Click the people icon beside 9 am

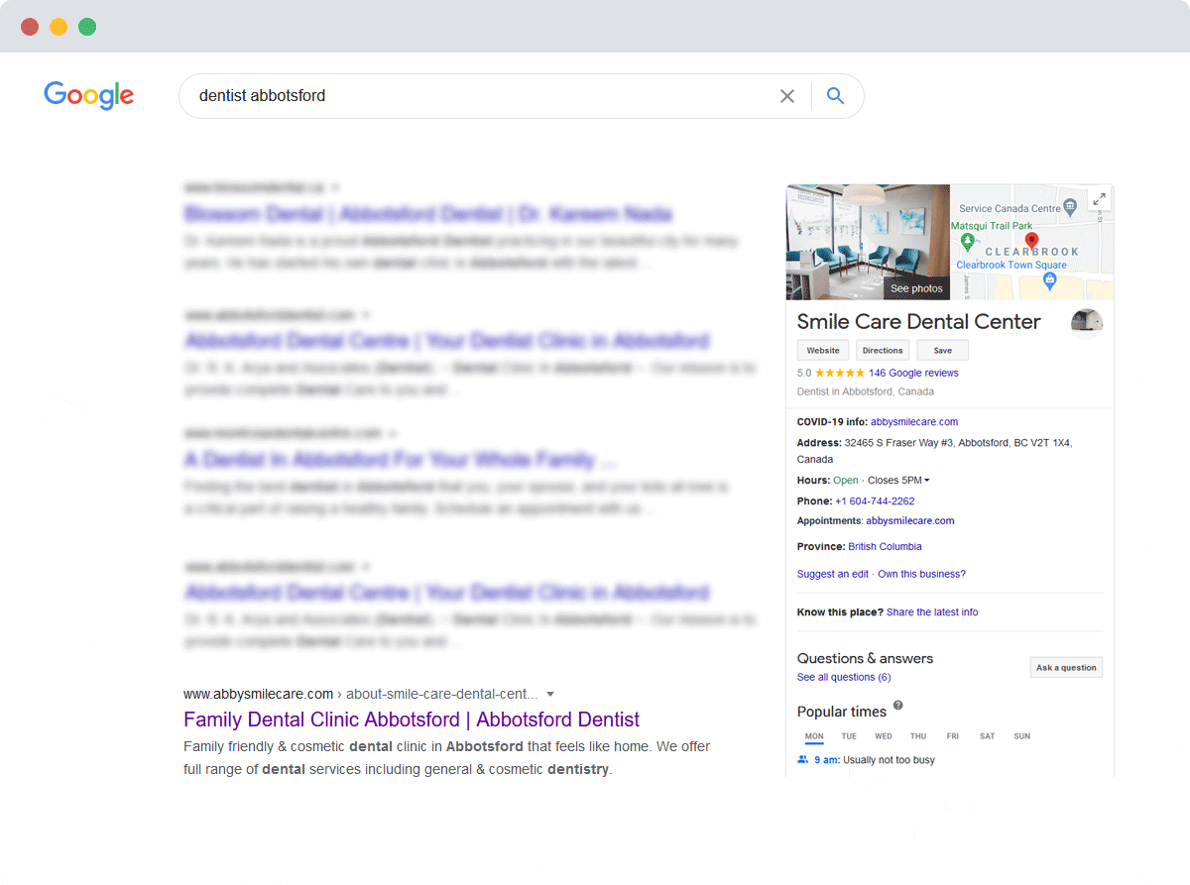point(803,760)
